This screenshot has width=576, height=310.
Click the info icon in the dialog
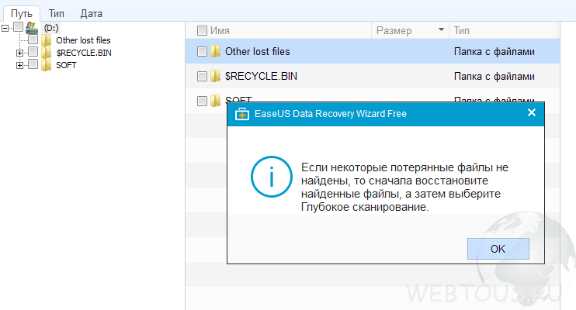pyautogui.click(x=272, y=177)
